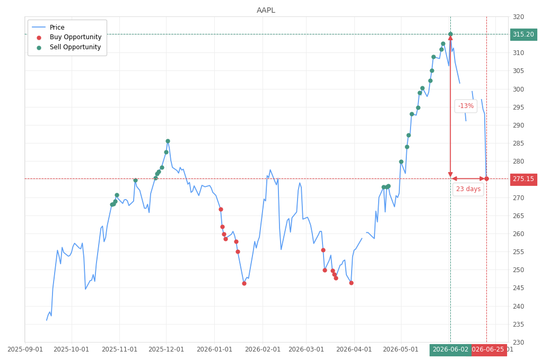Image resolution: width=541 pixels, height=360 pixels.
Task: Click the 290 y-axis tick label
Action: coord(518,125)
